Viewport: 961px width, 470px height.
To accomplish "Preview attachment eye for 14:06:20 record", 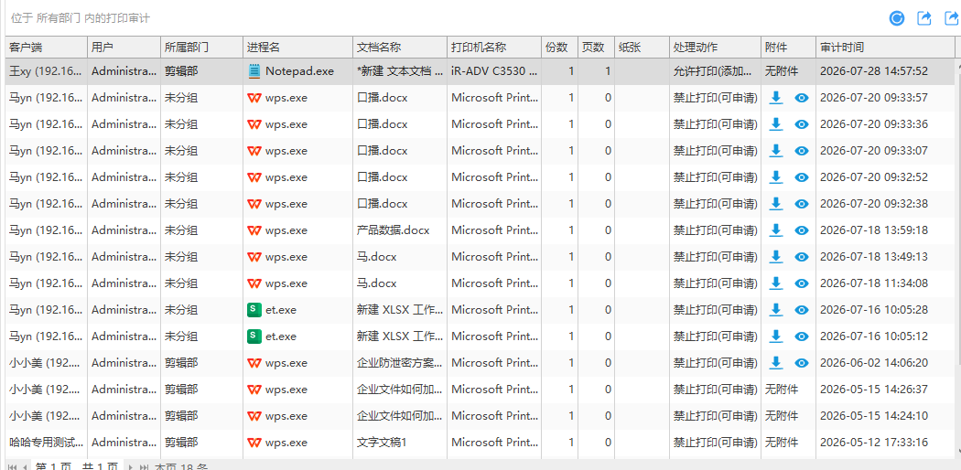I will [802, 363].
